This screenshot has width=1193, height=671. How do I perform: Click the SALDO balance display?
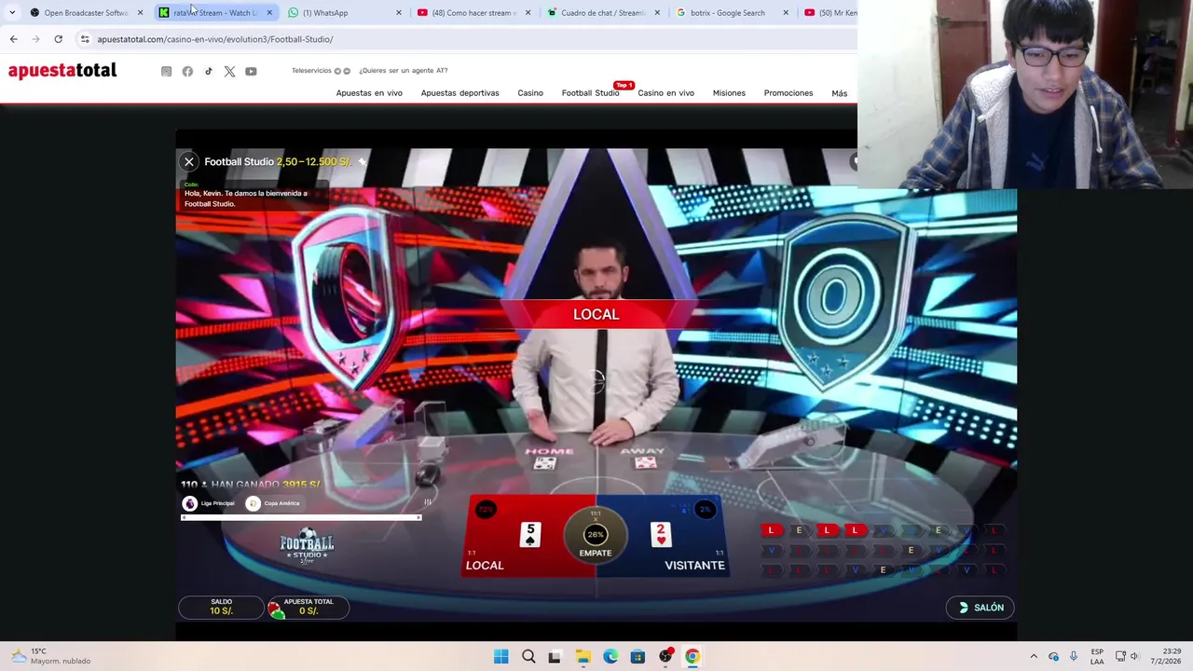221,608
